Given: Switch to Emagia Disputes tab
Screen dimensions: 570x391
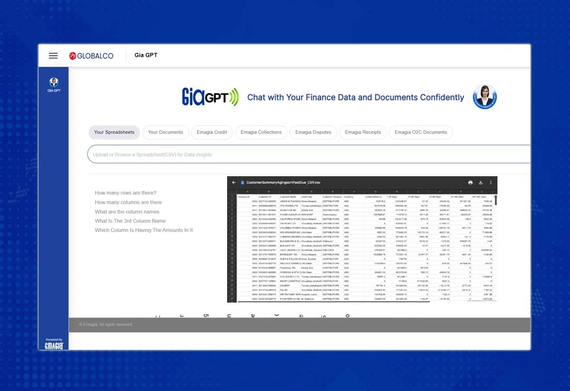Looking at the screenshot, I should click(x=313, y=132).
